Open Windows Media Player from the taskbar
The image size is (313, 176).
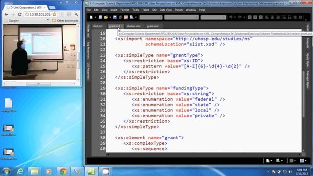coord(48,172)
